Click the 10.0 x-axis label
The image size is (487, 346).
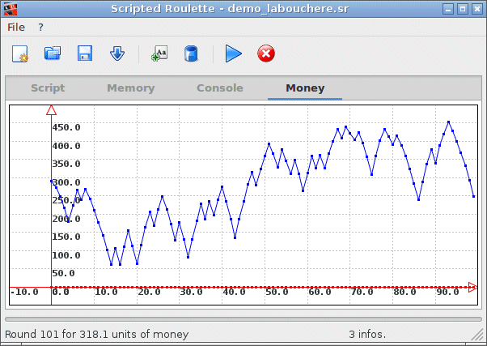(x=106, y=293)
